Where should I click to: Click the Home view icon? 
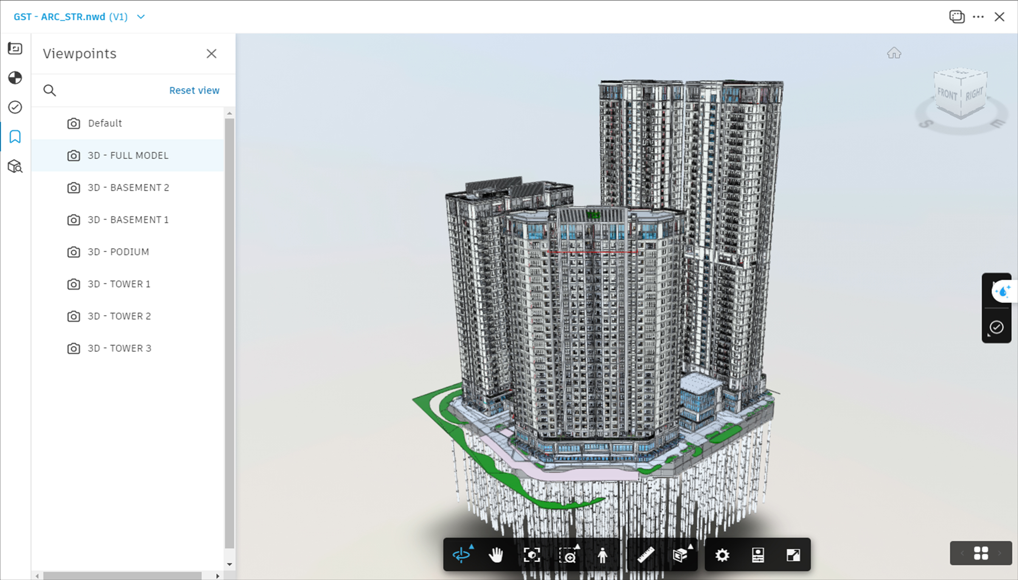pos(894,53)
